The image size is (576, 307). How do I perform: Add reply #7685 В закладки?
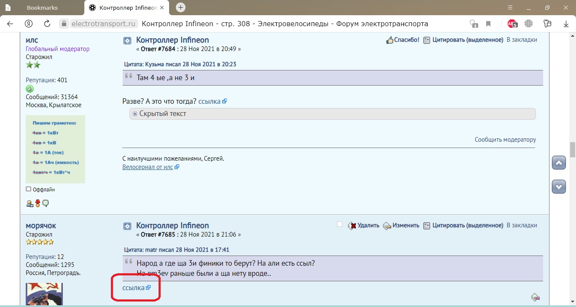522,225
